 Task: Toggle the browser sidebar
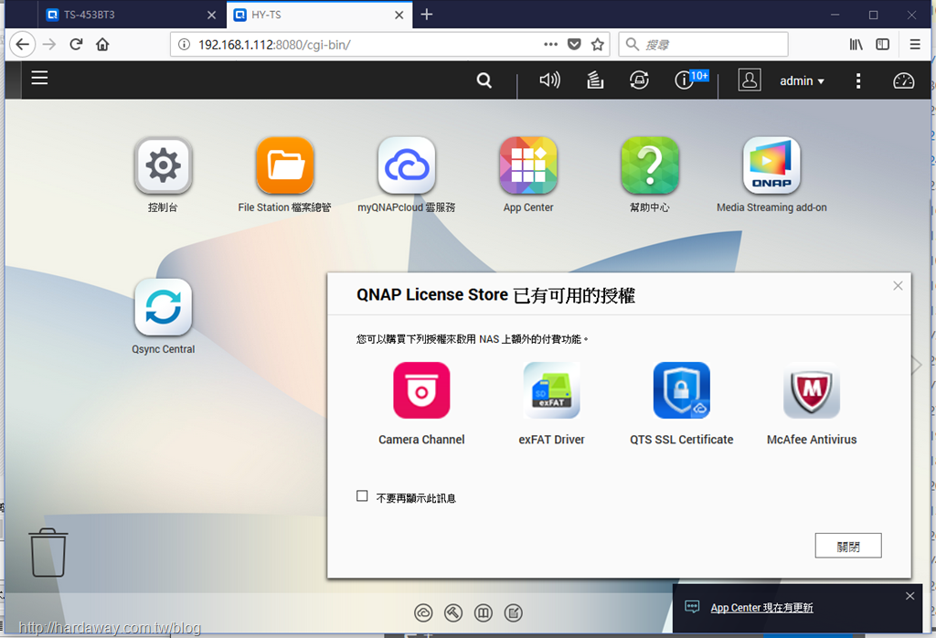point(882,44)
